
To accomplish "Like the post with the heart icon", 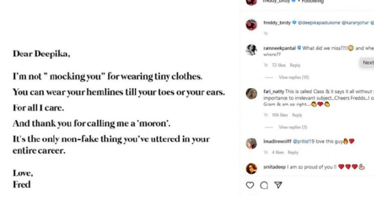I will click(250, 185).
